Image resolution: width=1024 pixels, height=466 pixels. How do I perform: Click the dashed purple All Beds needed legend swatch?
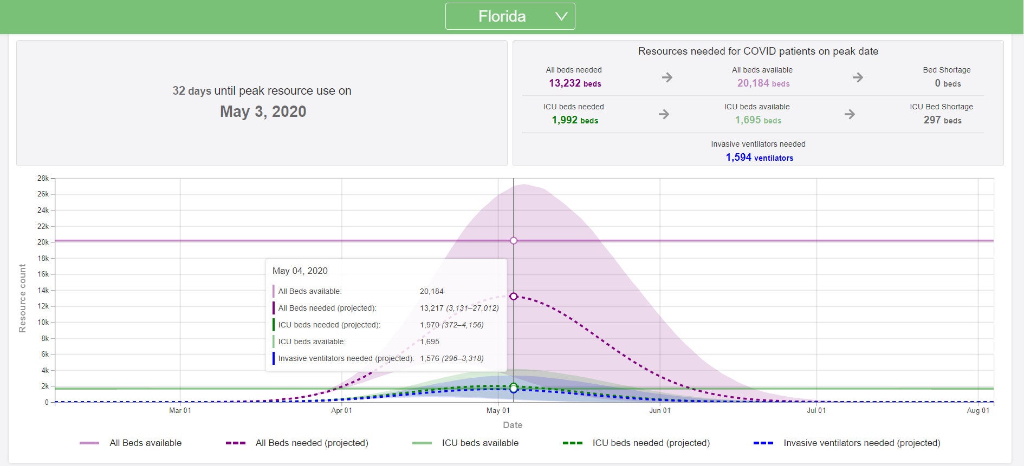pyautogui.click(x=236, y=443)
